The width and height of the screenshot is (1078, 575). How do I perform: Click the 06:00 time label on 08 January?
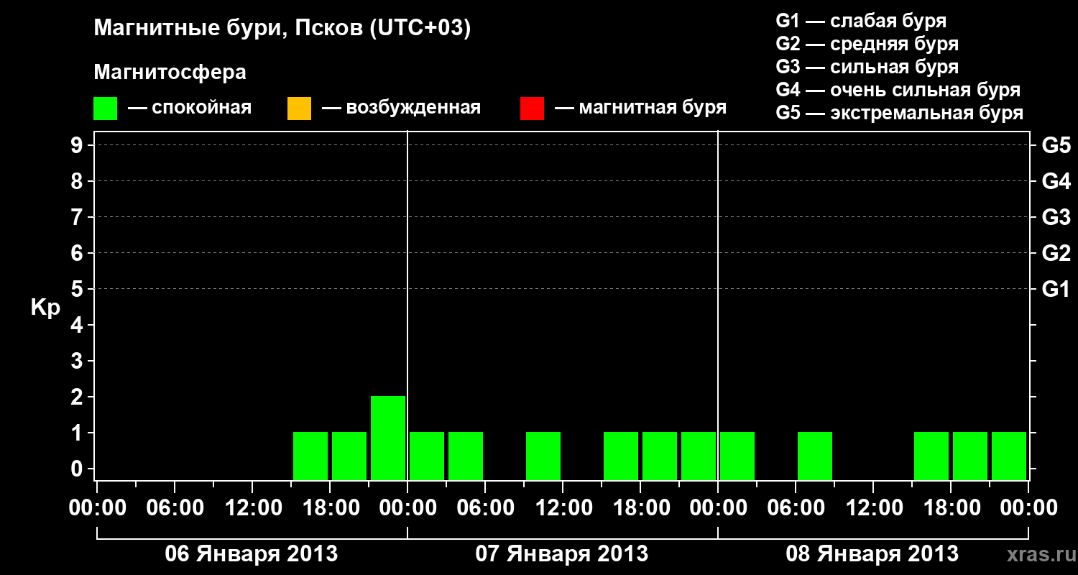(x=796, y=508)
